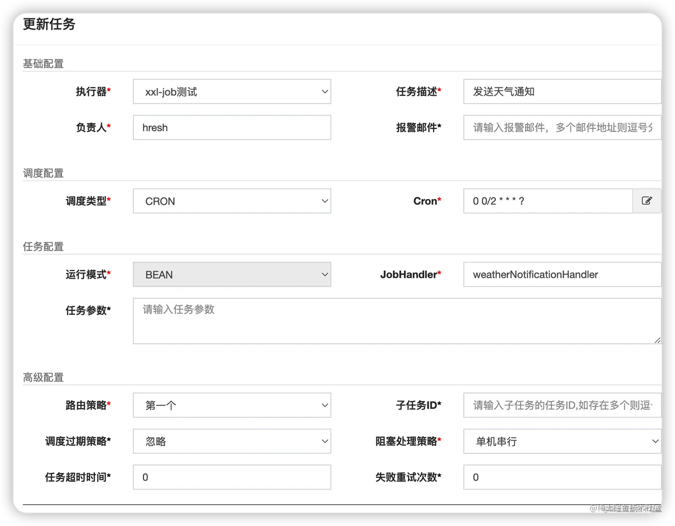Open the 运行模式 dropdown showing BEAN

pos(232,274)
